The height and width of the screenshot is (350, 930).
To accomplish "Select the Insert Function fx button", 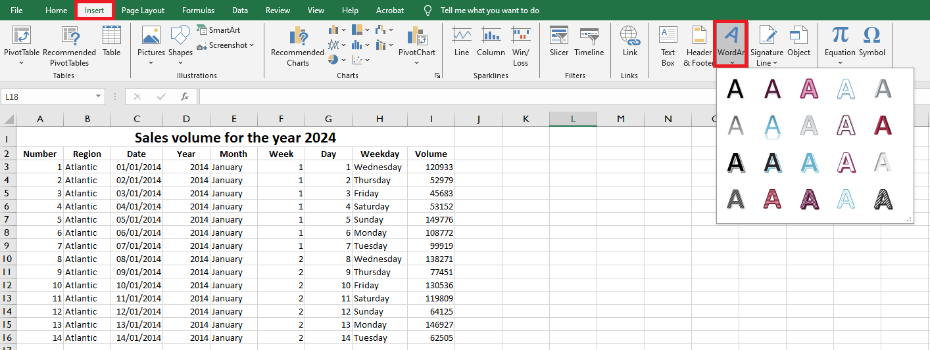I will [x=185, y=97].
